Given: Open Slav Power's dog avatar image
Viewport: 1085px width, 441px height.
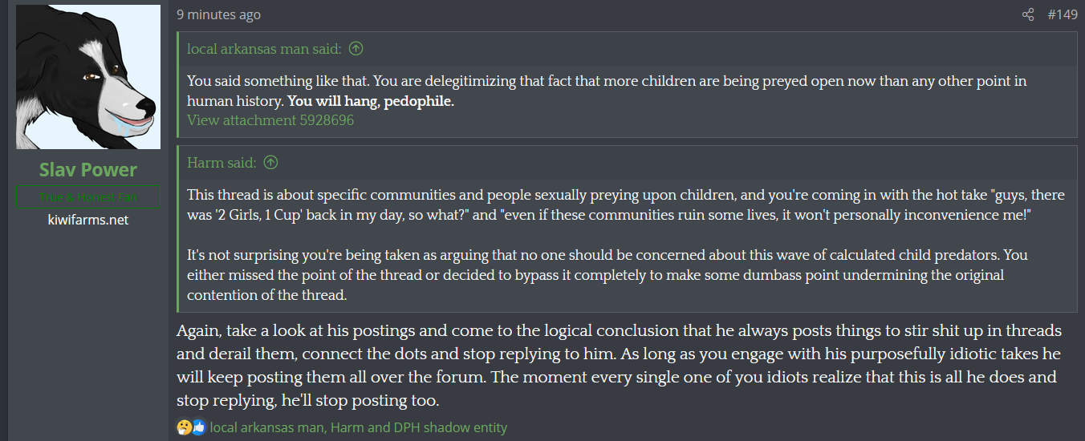Looking at the screenshot, I should (x=88, y=77).
